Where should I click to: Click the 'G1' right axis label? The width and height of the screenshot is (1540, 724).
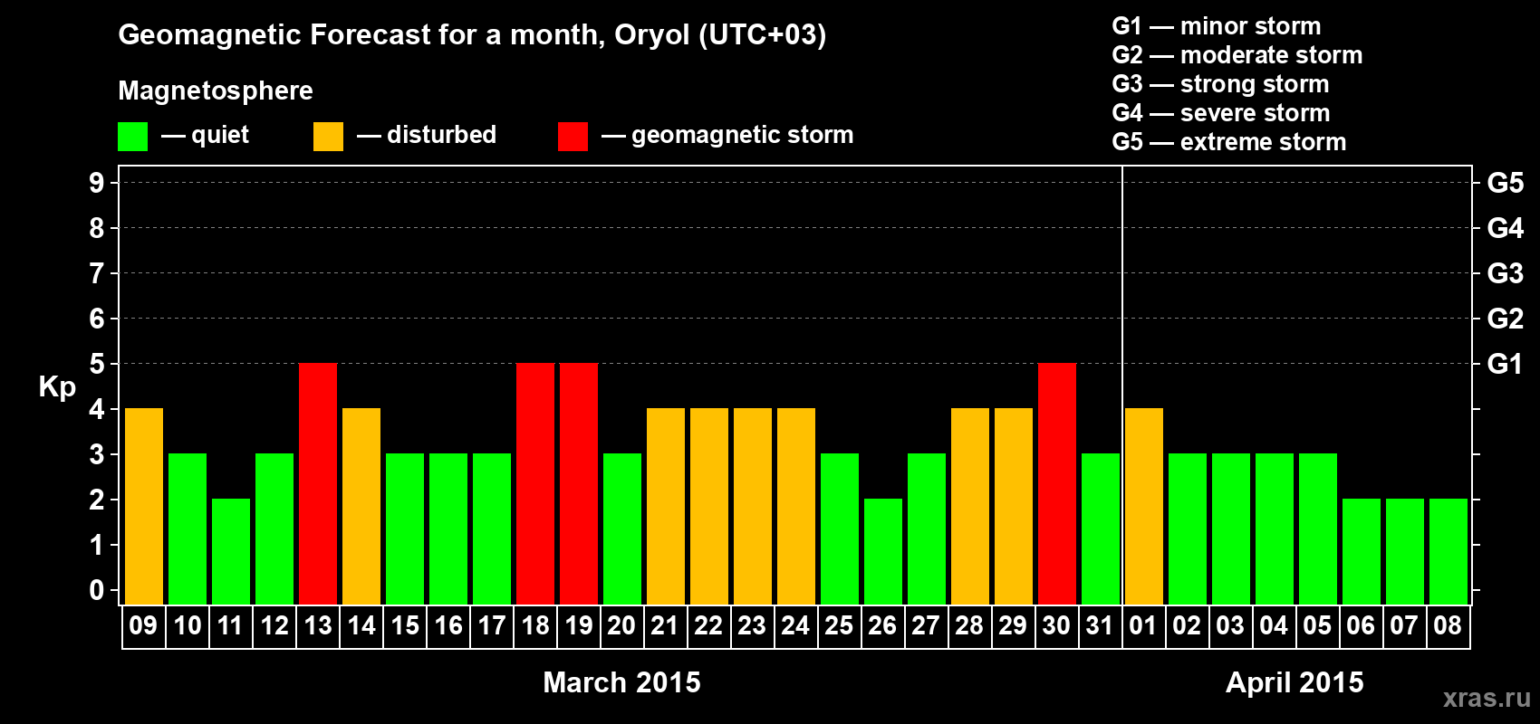[1506, 364]
